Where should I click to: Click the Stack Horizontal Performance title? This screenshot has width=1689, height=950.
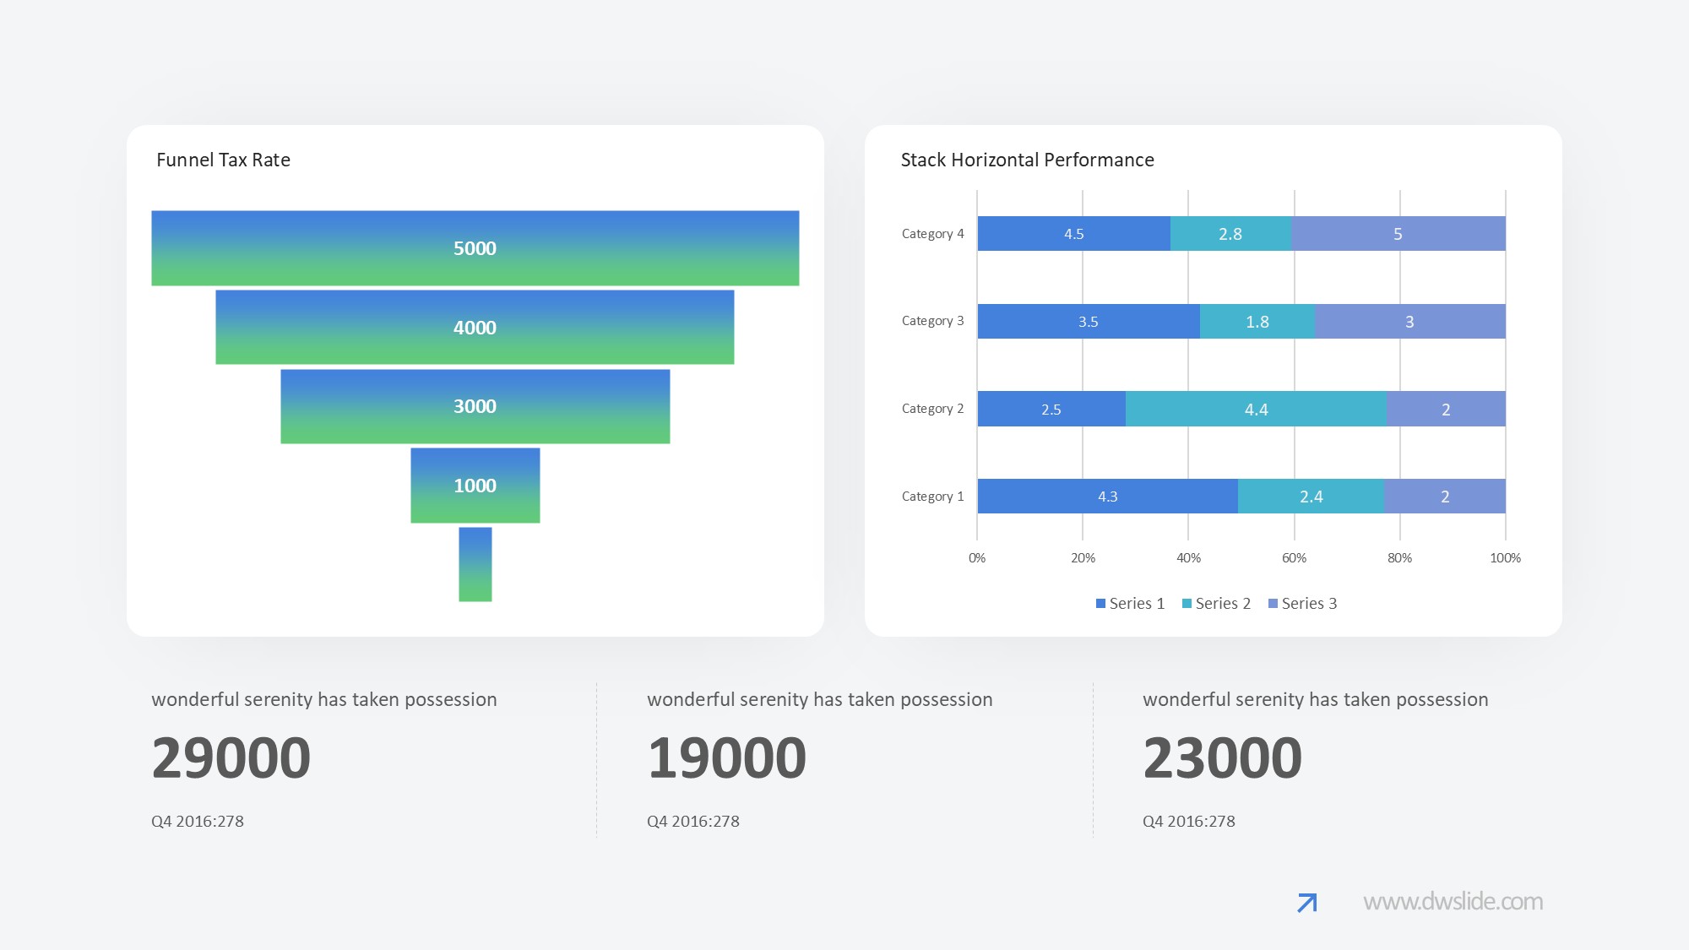[1027, 160]
